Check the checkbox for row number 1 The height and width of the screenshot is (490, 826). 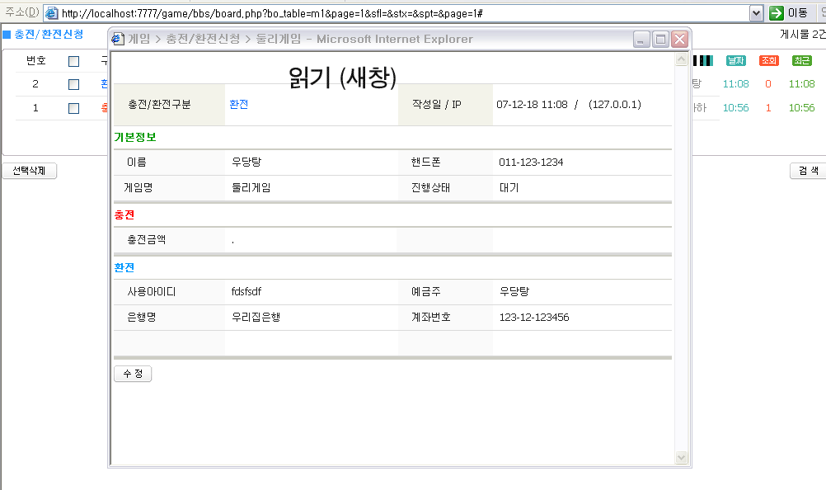click(x=74, y=108)
